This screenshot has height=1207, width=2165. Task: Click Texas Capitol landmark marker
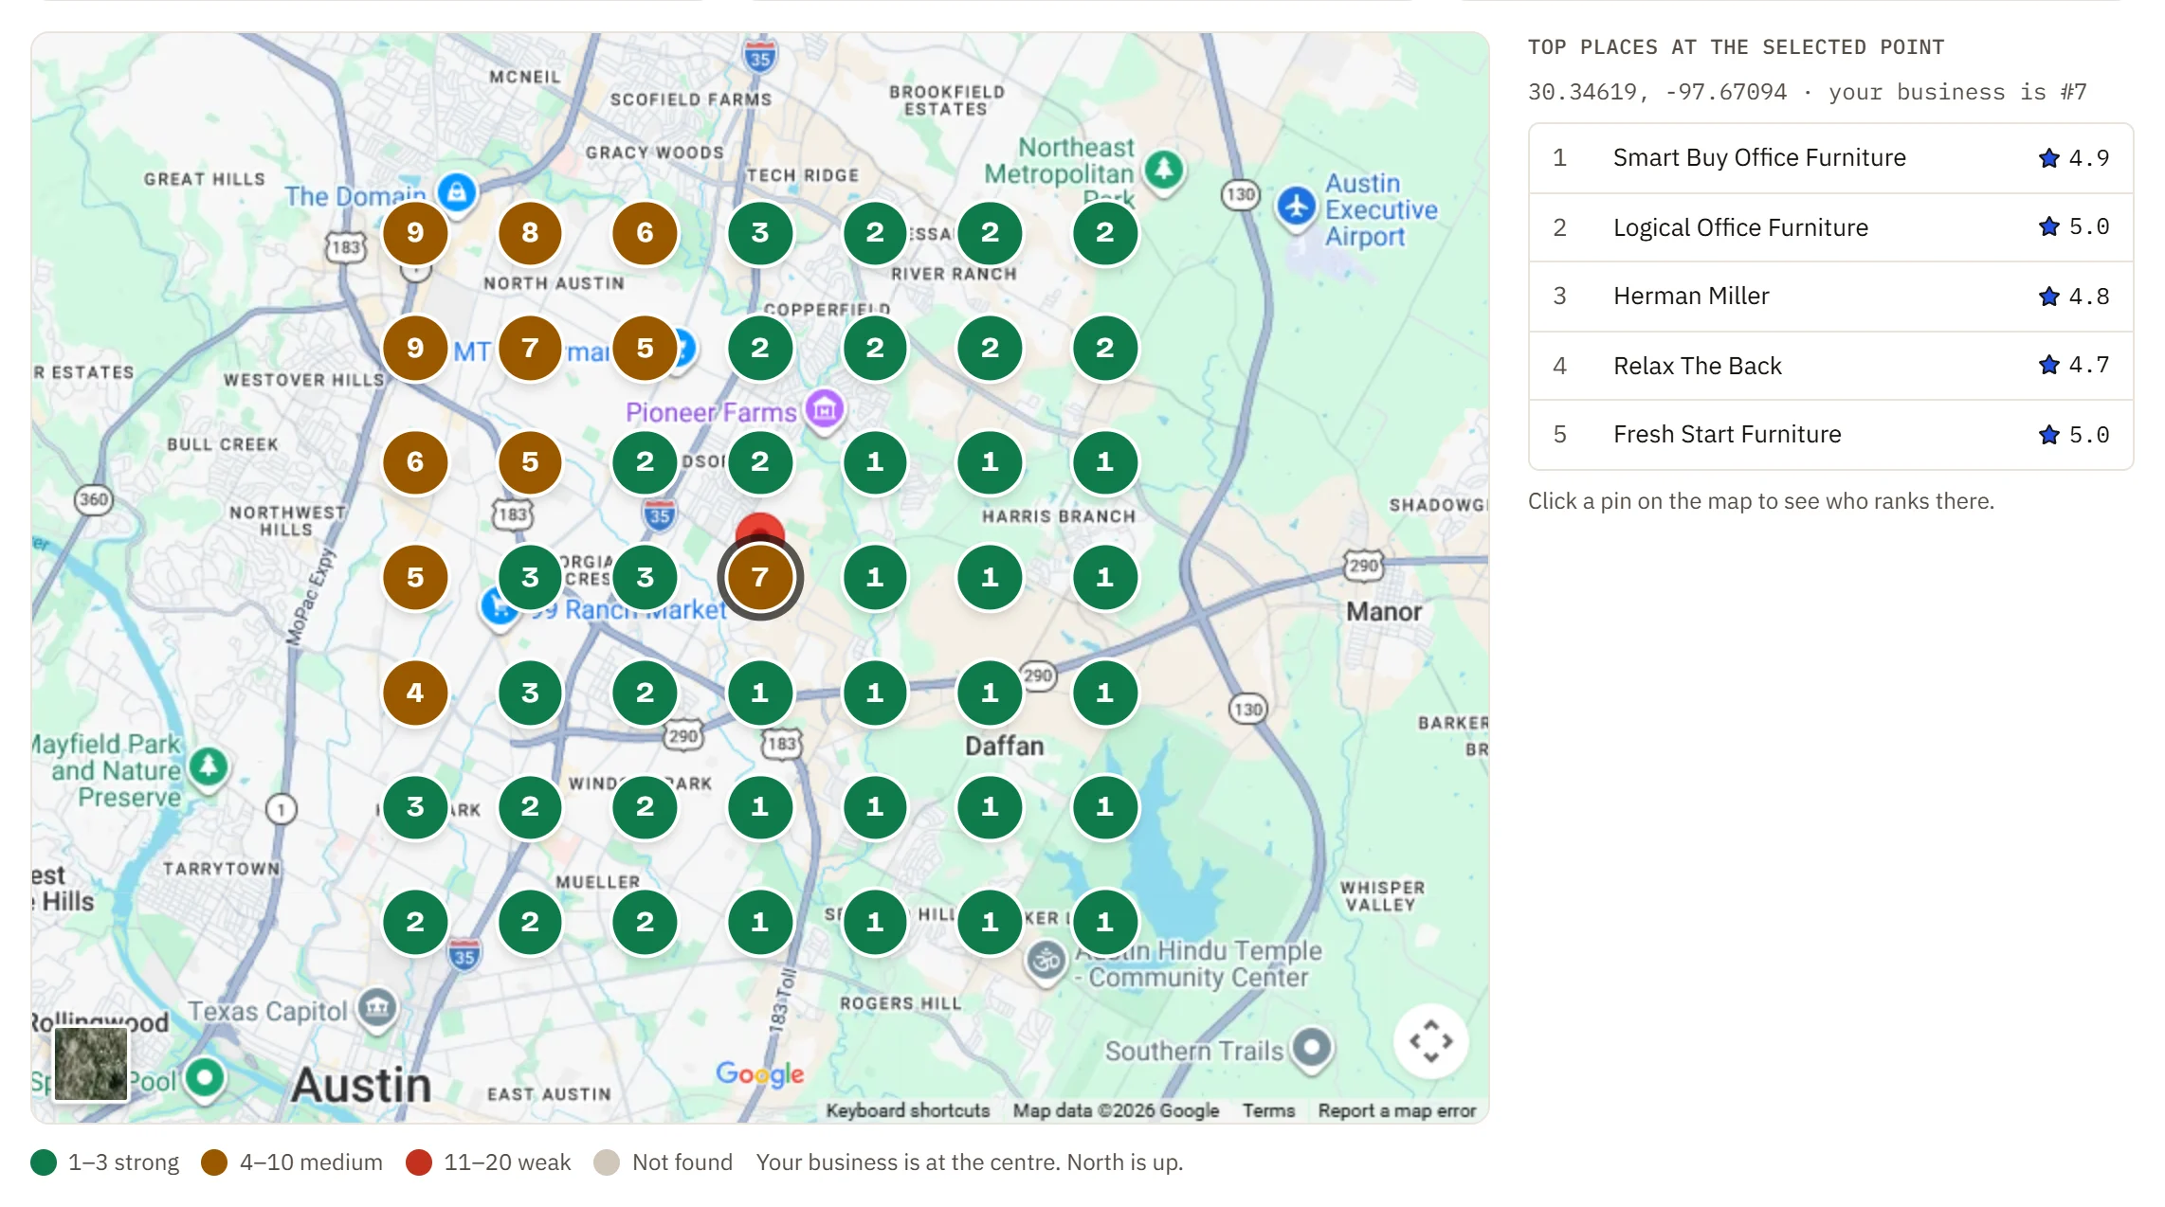tap(377, 1009)
